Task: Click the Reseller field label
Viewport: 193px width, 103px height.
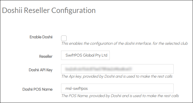Action: tap(46, 57)
